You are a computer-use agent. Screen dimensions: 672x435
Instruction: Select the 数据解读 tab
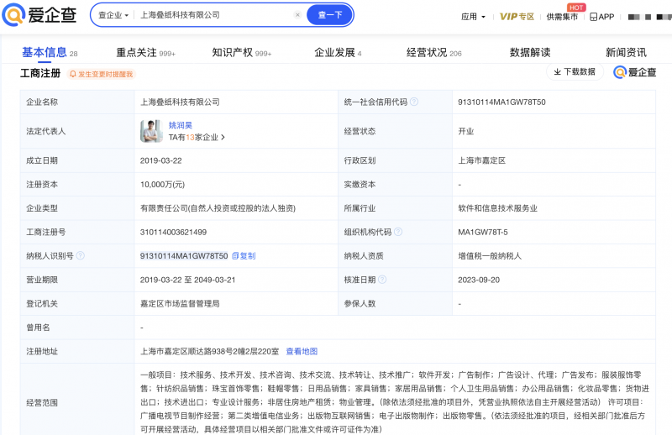pos(530,53)
